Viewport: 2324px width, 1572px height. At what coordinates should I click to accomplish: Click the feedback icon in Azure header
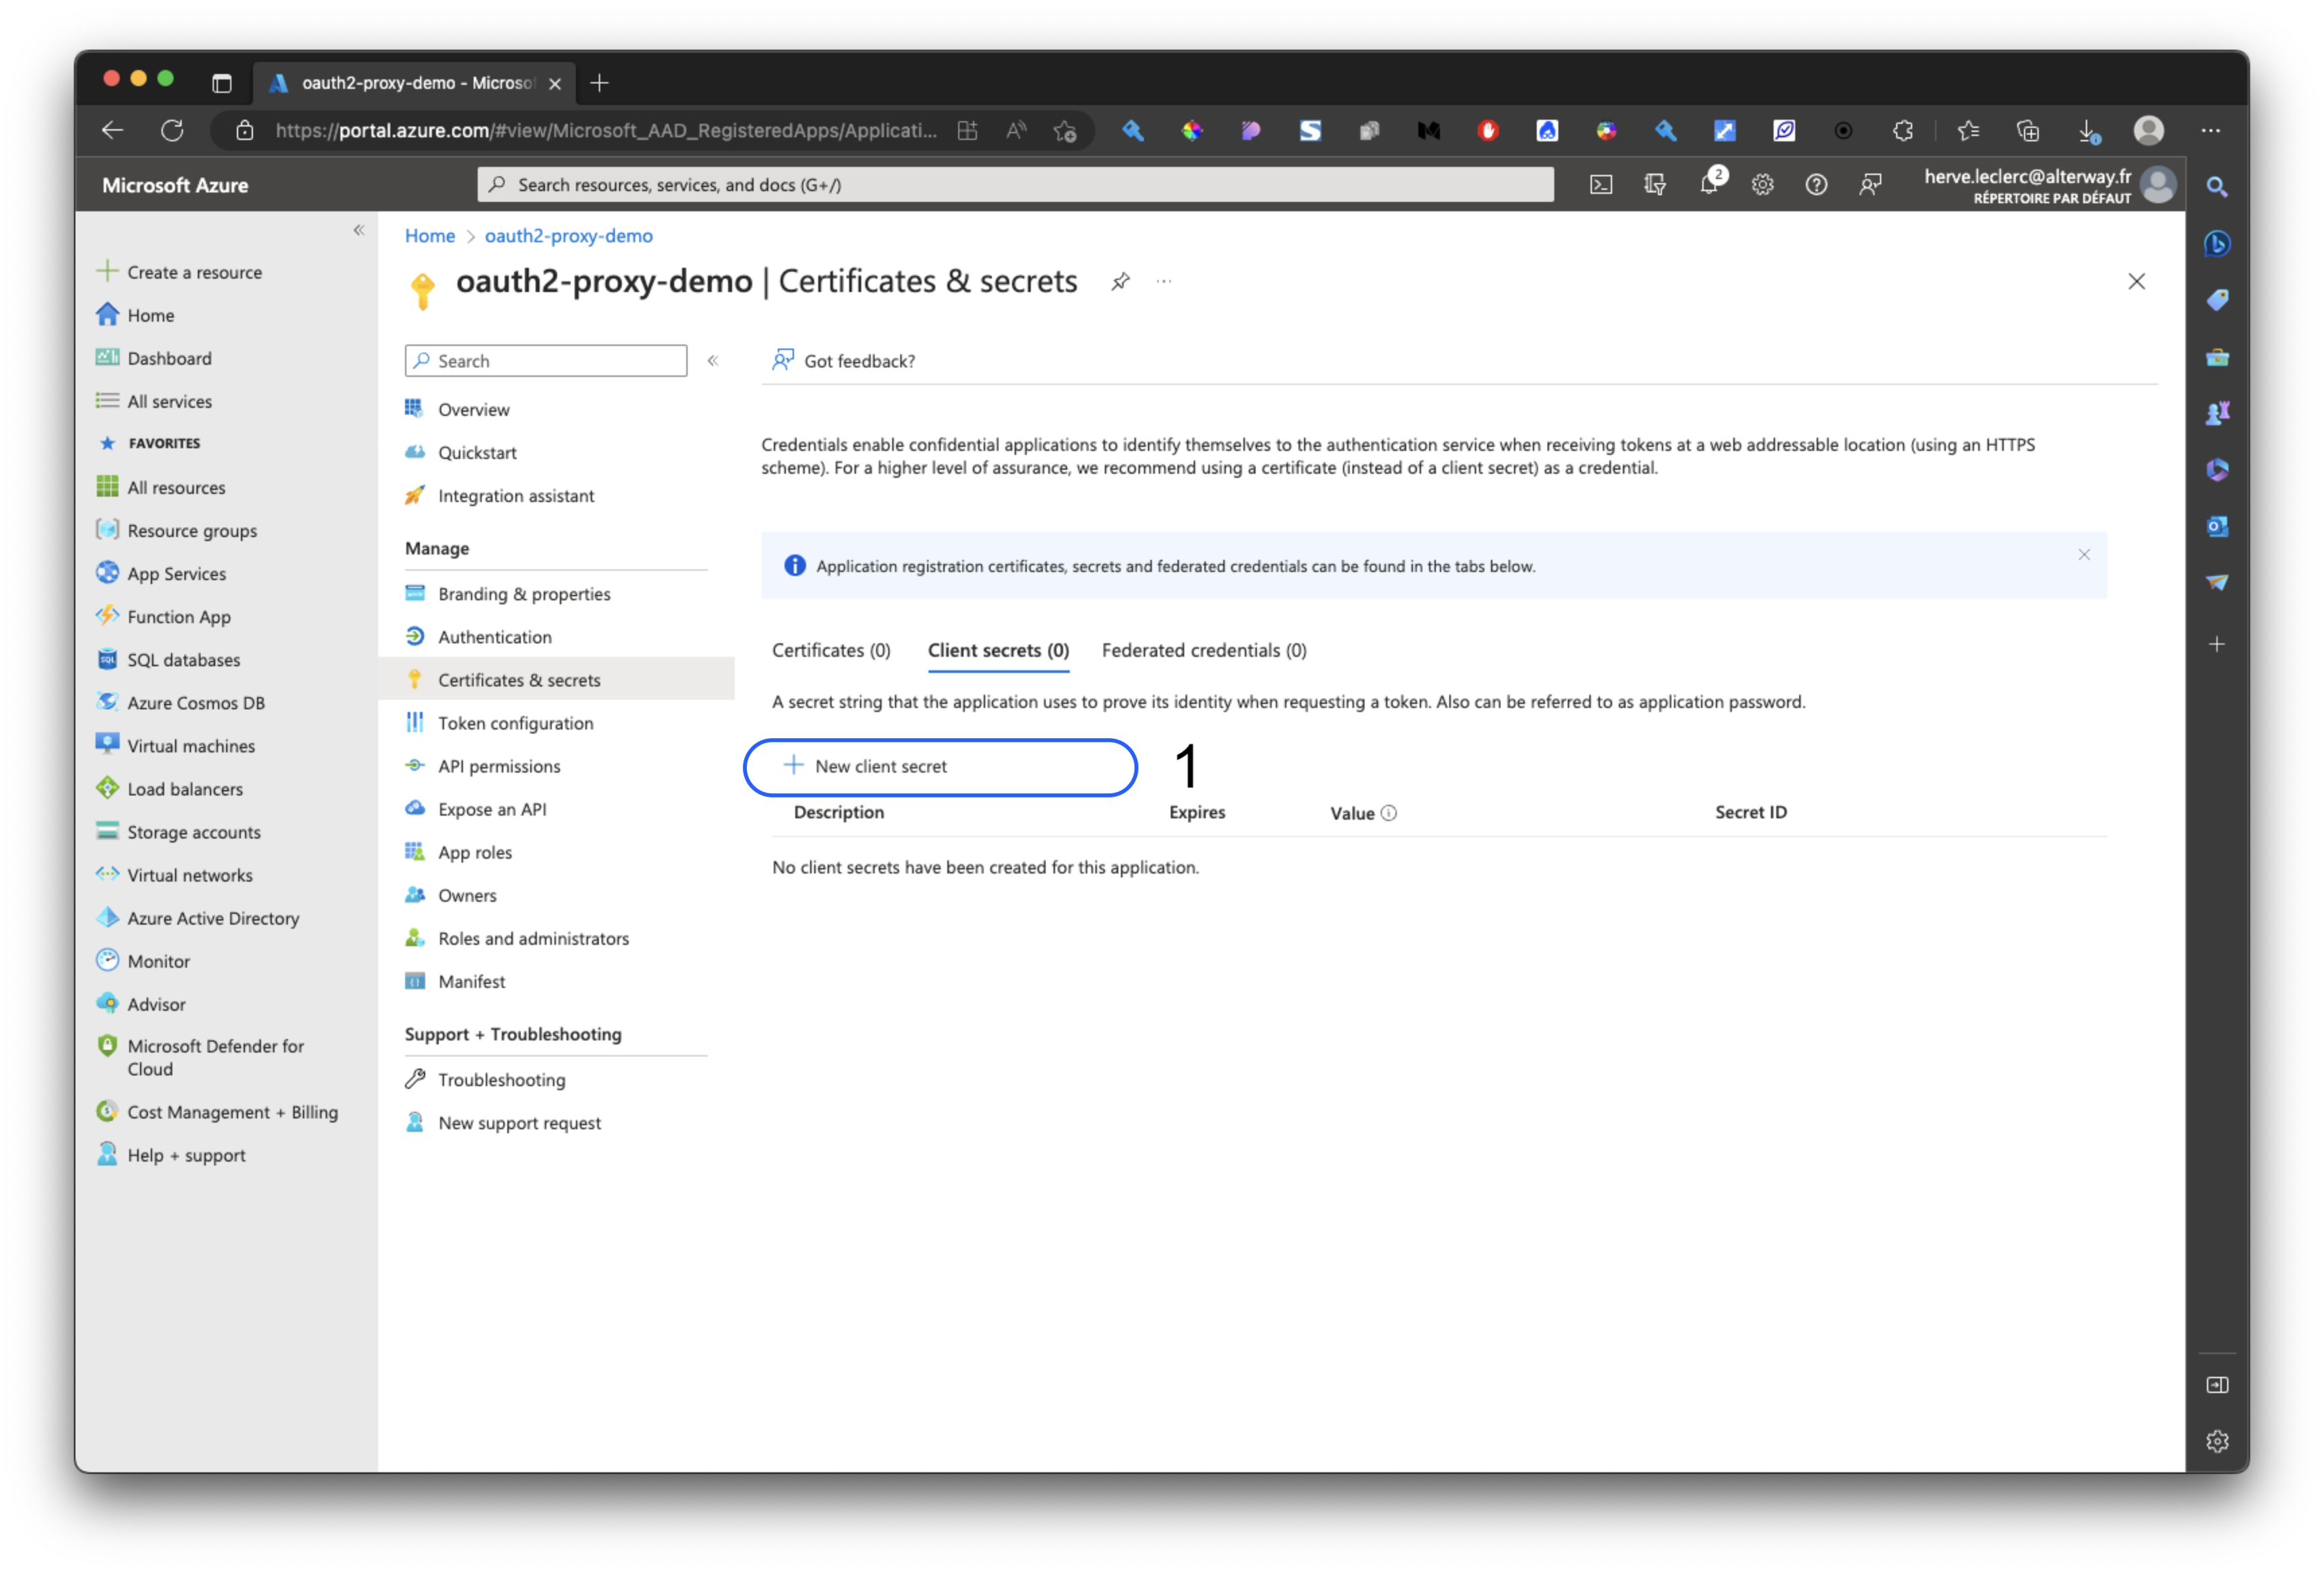(x=1870, y=185)
